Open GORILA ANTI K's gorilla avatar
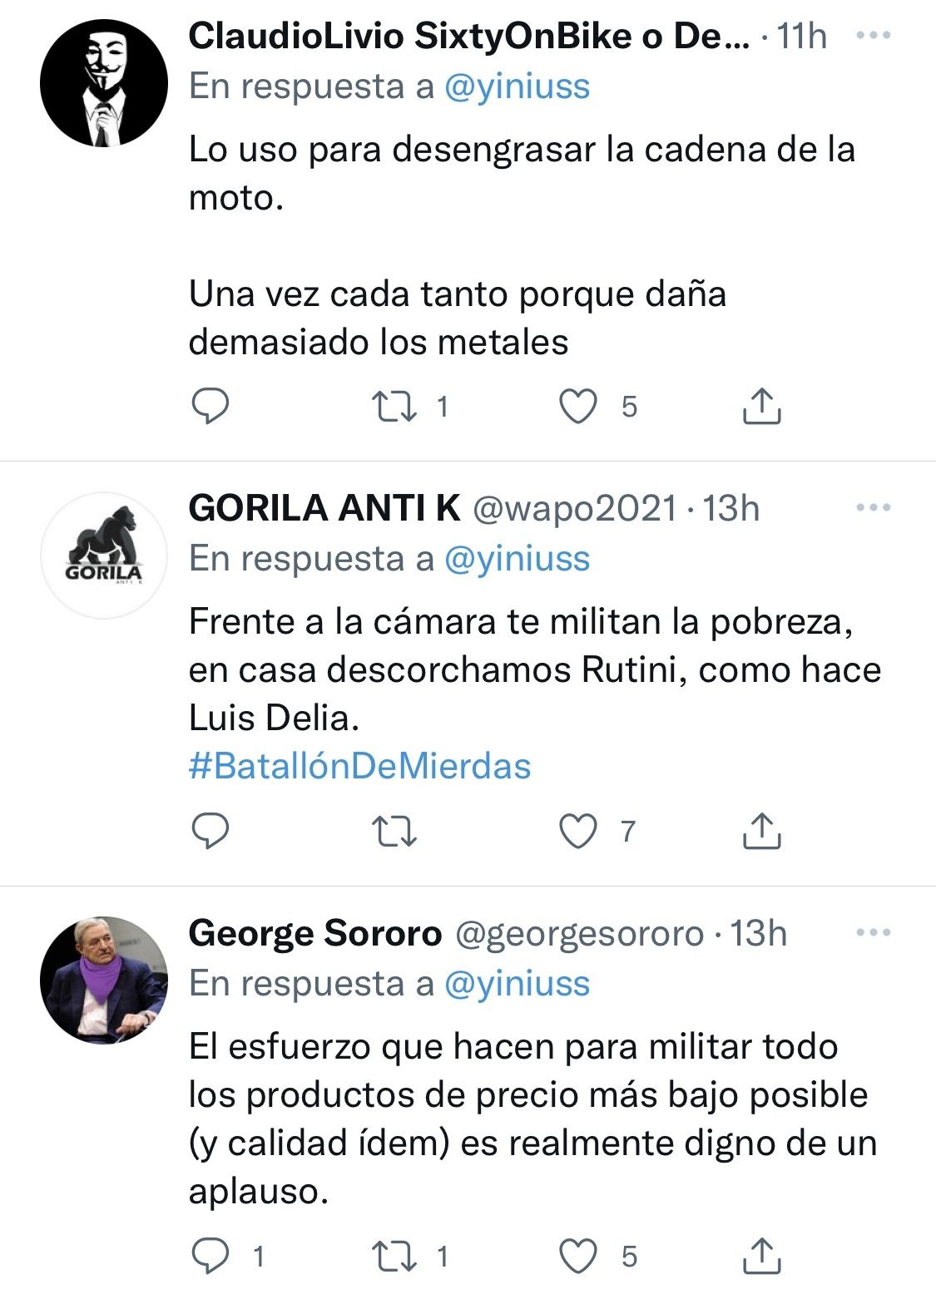This screenshot has height=1294, width=936. click(x=104, y=555)
